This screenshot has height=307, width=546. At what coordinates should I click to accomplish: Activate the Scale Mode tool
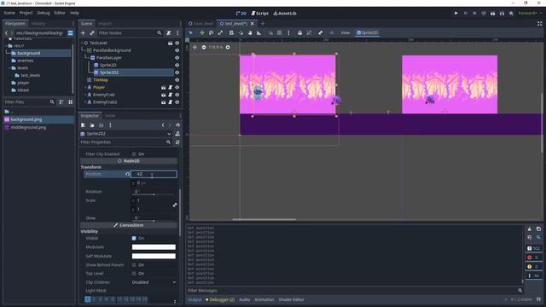coord(220,32)
